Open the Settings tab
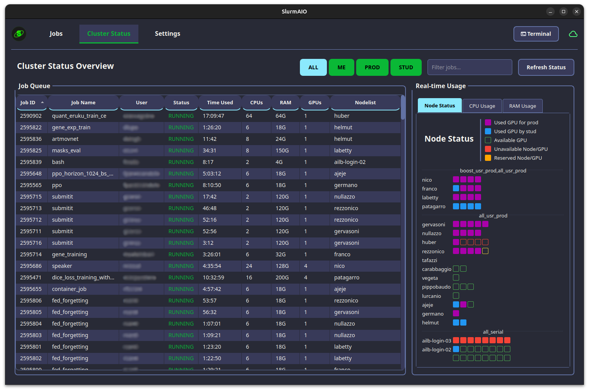 click(x=167, y=34)
